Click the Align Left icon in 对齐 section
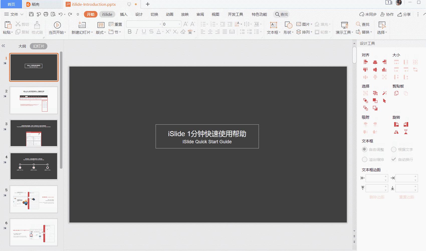The height and width of the screenshot is (251, 426). click(x=366, y=62)
